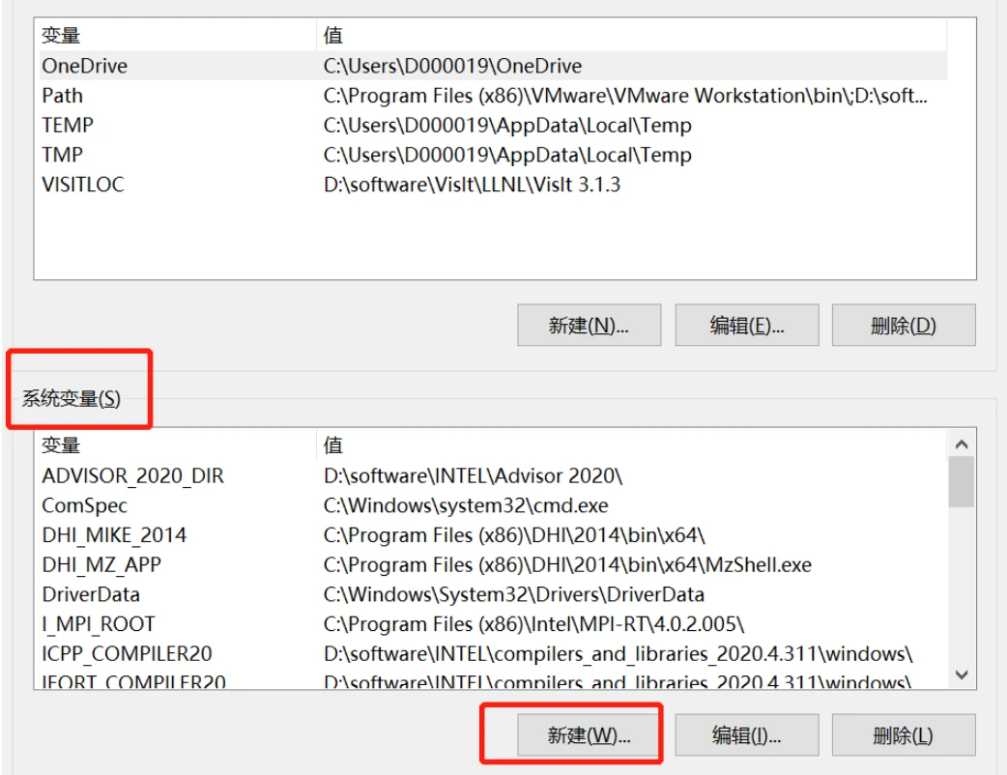Select the DHI_MIKE_2014 system variable

point(493,534)
